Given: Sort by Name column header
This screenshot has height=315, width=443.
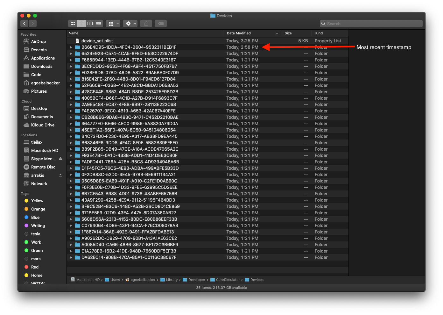Looking at the screenshot, I should [74, 33].
